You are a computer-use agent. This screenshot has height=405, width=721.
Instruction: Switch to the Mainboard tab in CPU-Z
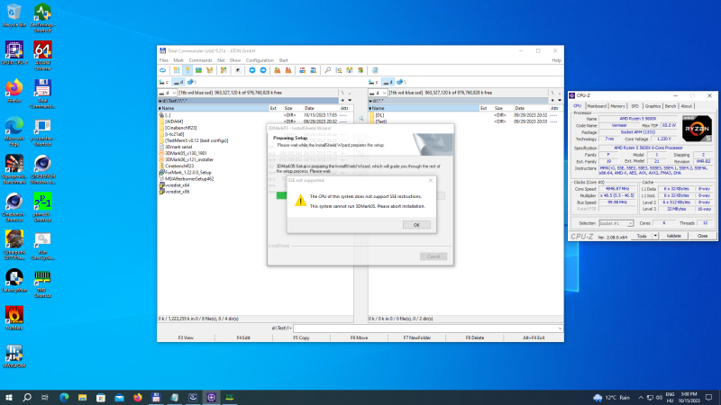point(597,106)
